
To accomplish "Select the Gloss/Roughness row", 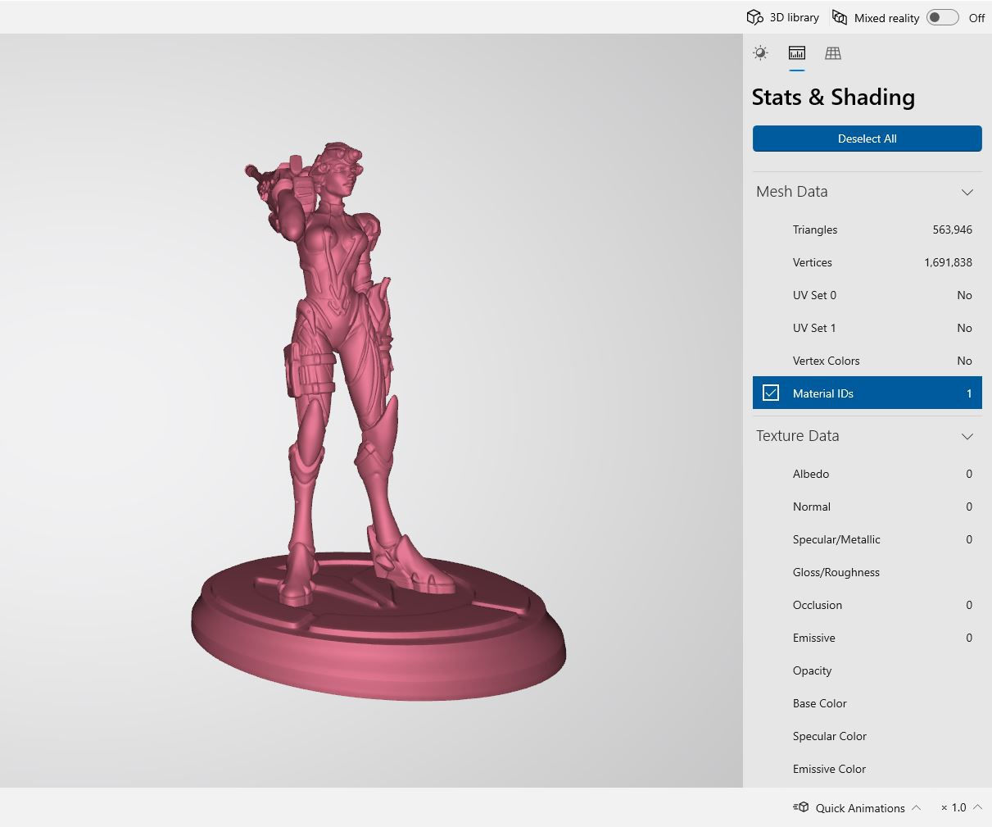I will [x=867, y=572].
